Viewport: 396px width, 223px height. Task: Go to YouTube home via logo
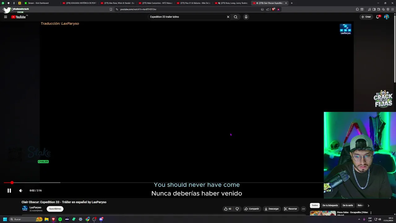(19, 17)
